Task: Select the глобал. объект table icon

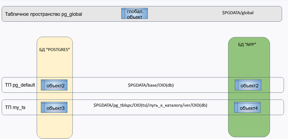Action: (135, 13)
